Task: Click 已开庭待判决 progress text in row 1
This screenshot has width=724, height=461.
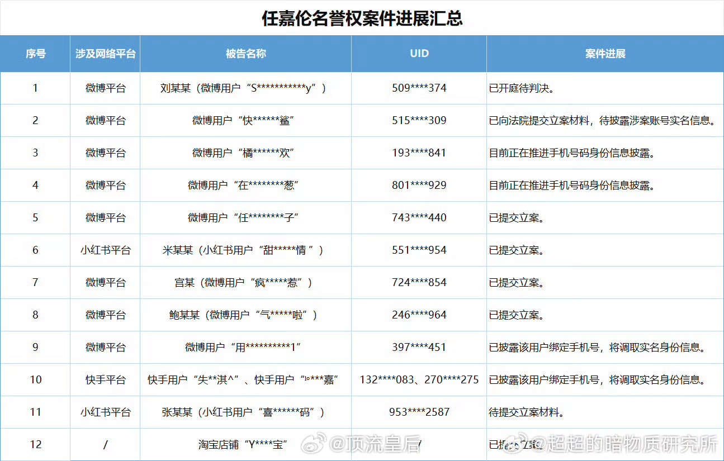Action: pyautogui.click(x=520, y=88)
